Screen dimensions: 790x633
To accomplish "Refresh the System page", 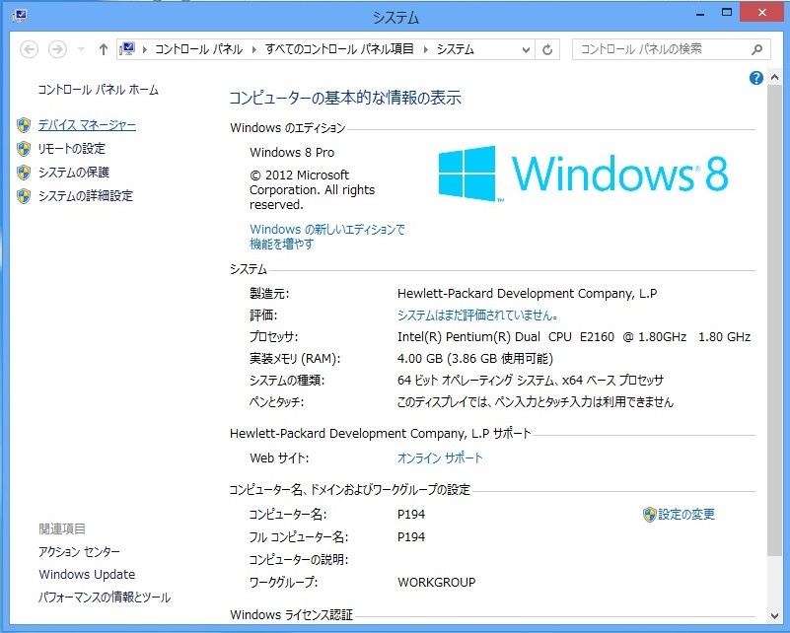I will [547, 50].
